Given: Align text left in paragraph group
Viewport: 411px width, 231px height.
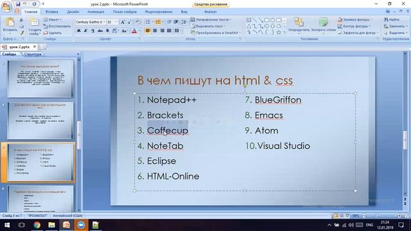Looking at the screenshot, I should tap(148, 31).
